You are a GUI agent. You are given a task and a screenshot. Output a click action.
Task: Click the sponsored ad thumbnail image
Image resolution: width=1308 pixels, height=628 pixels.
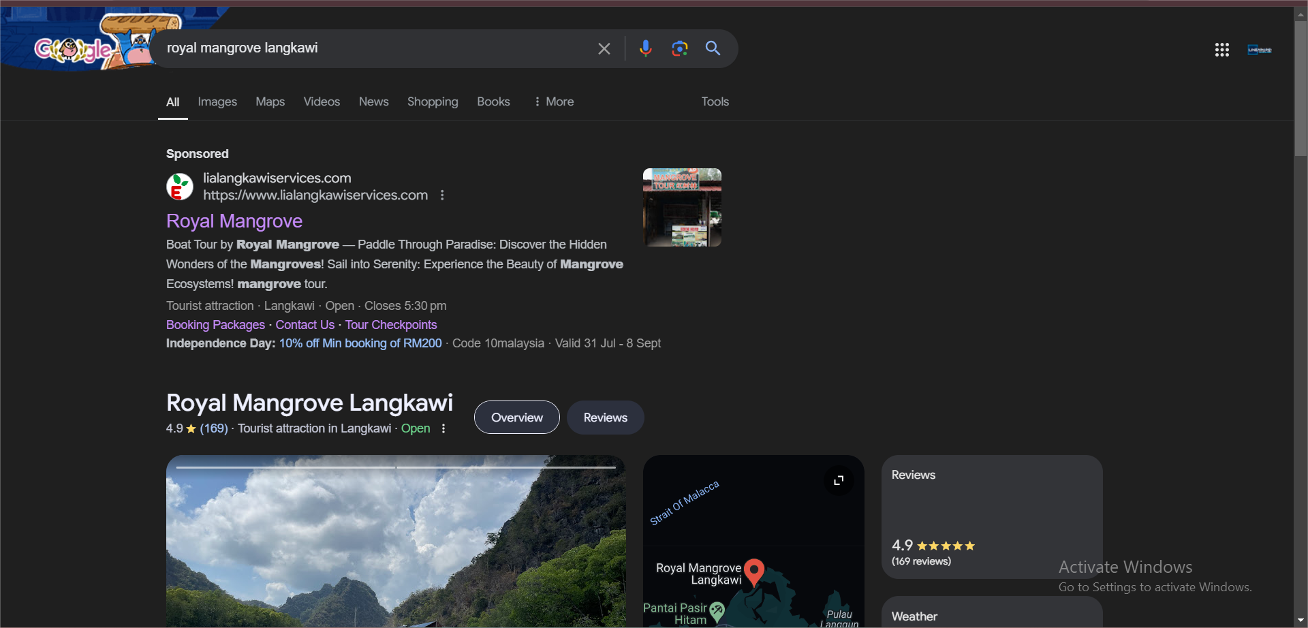click(682, 207)
